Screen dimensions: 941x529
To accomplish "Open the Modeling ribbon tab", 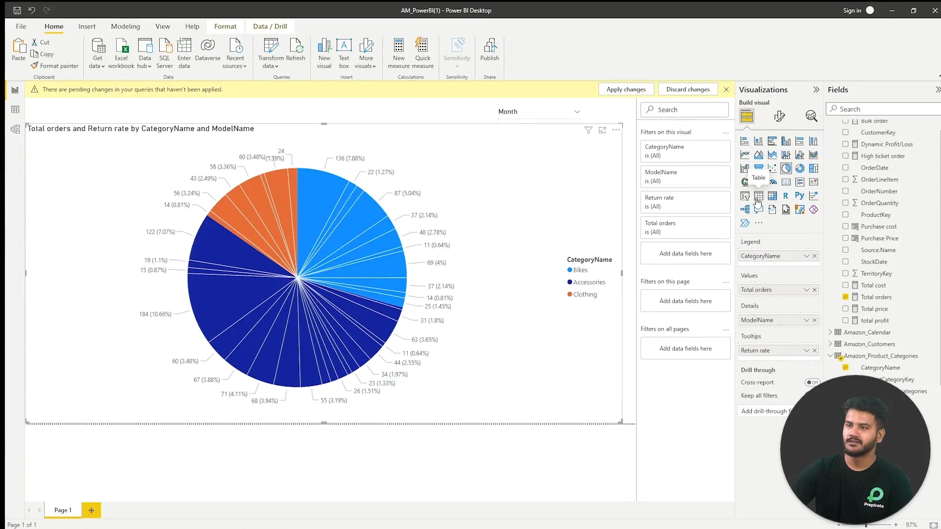I will pyautogui.click(x=125, y=26).
